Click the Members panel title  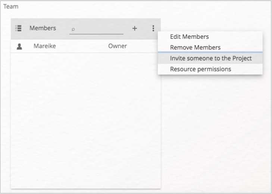click(x=43, y=28)
